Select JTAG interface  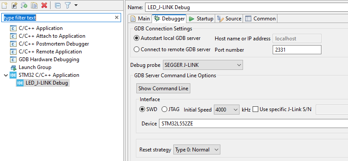170,109
